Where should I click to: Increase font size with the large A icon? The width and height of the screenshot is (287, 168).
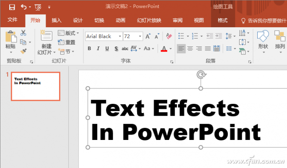[148, 36]
